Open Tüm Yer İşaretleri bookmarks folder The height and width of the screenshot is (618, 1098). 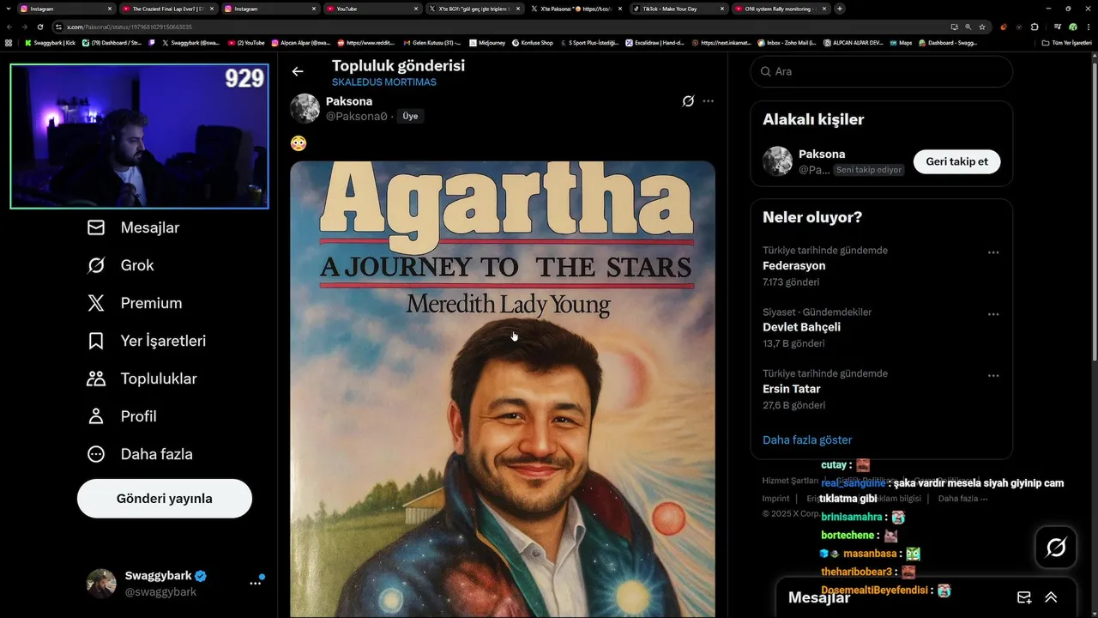tap(1066, 42)
